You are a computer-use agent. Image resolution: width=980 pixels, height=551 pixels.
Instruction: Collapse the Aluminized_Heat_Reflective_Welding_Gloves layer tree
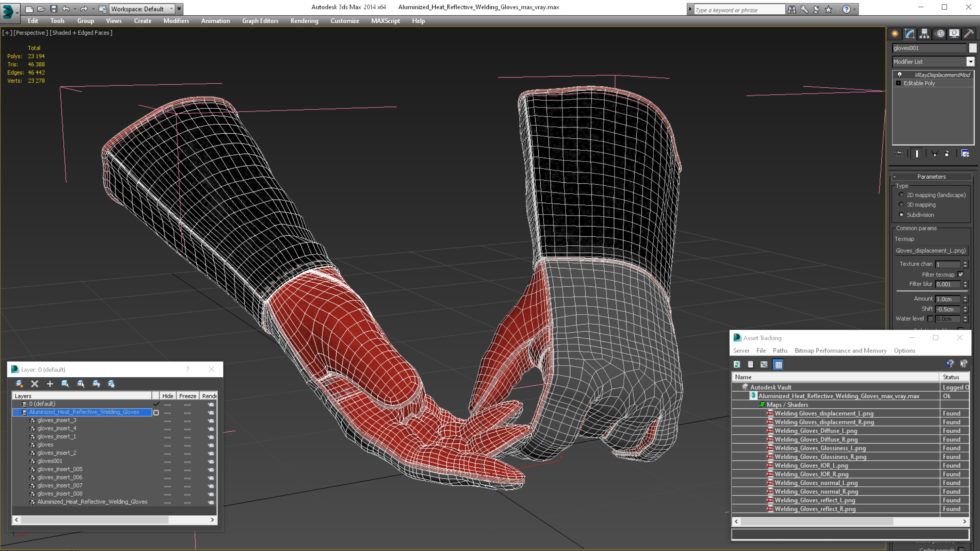pos(16,412)
